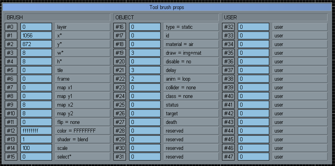Click the color field containing ffffffff
Screen dimensions: 335x166
(36, 131)
